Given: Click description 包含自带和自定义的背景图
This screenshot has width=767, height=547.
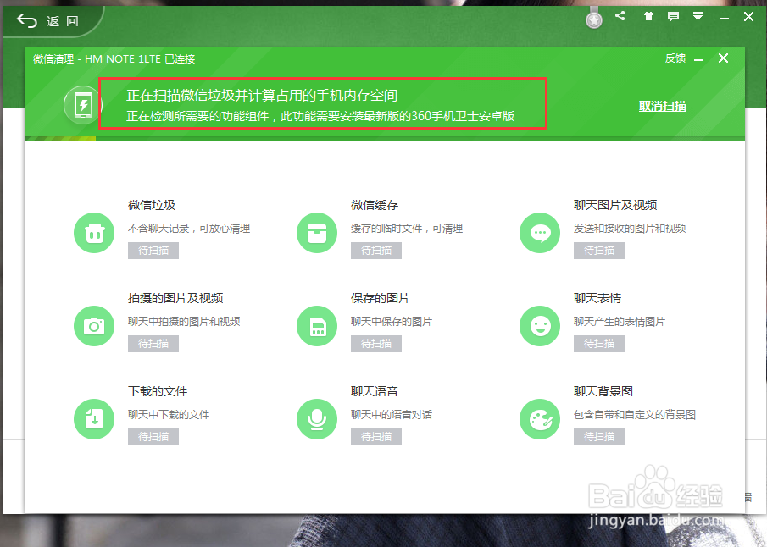Looking at the screenshot, I should tap(635, 415).
